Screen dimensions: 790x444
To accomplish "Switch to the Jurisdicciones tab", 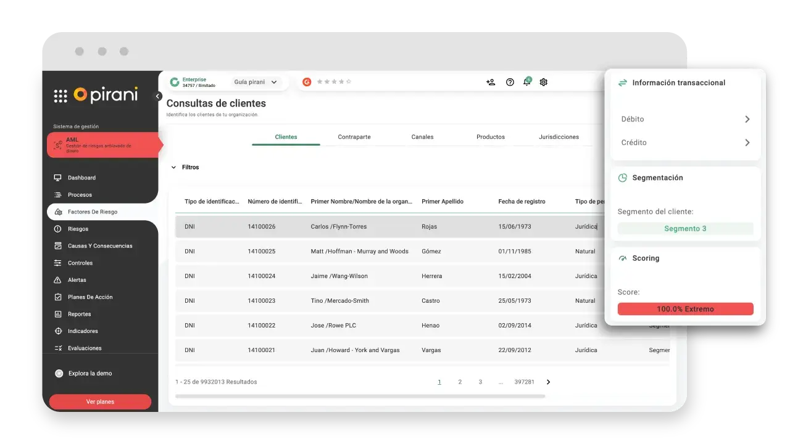I will (559, 137).
